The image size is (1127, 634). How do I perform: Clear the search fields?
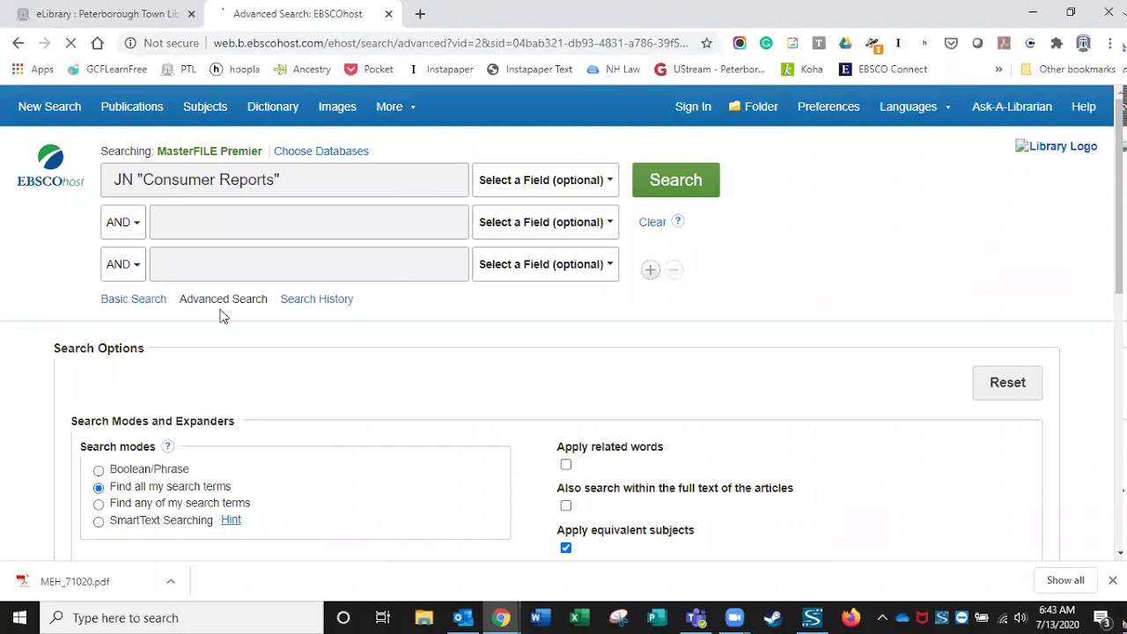(652, 222)
